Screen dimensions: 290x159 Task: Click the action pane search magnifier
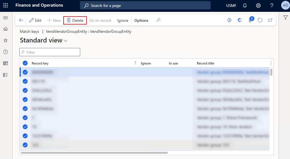point(158,20)
